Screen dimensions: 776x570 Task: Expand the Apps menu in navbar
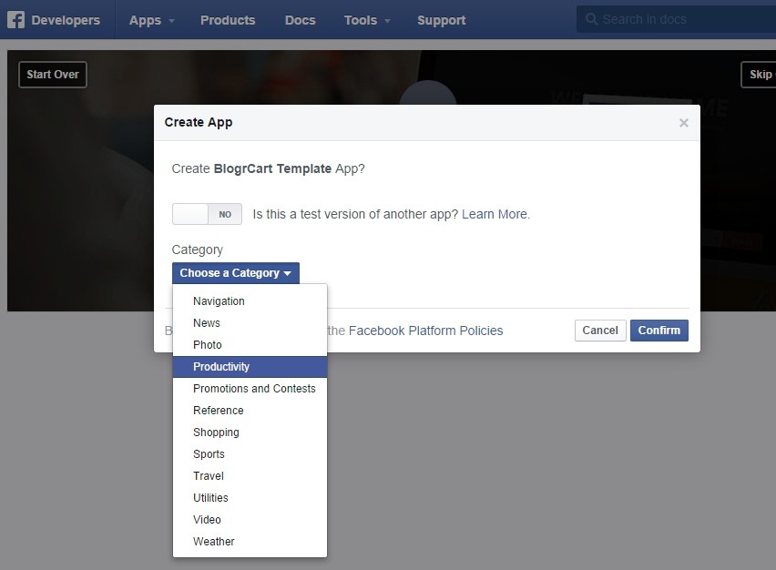pyautogui.click(x=151, y=20)
